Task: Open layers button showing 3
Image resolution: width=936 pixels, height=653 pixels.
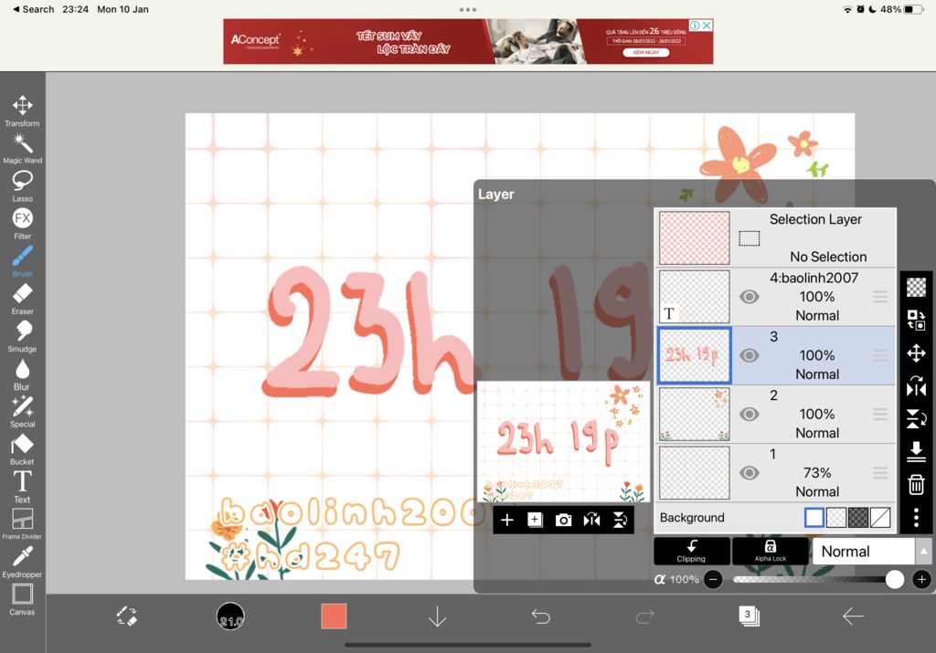Action: tap(749, 616)
